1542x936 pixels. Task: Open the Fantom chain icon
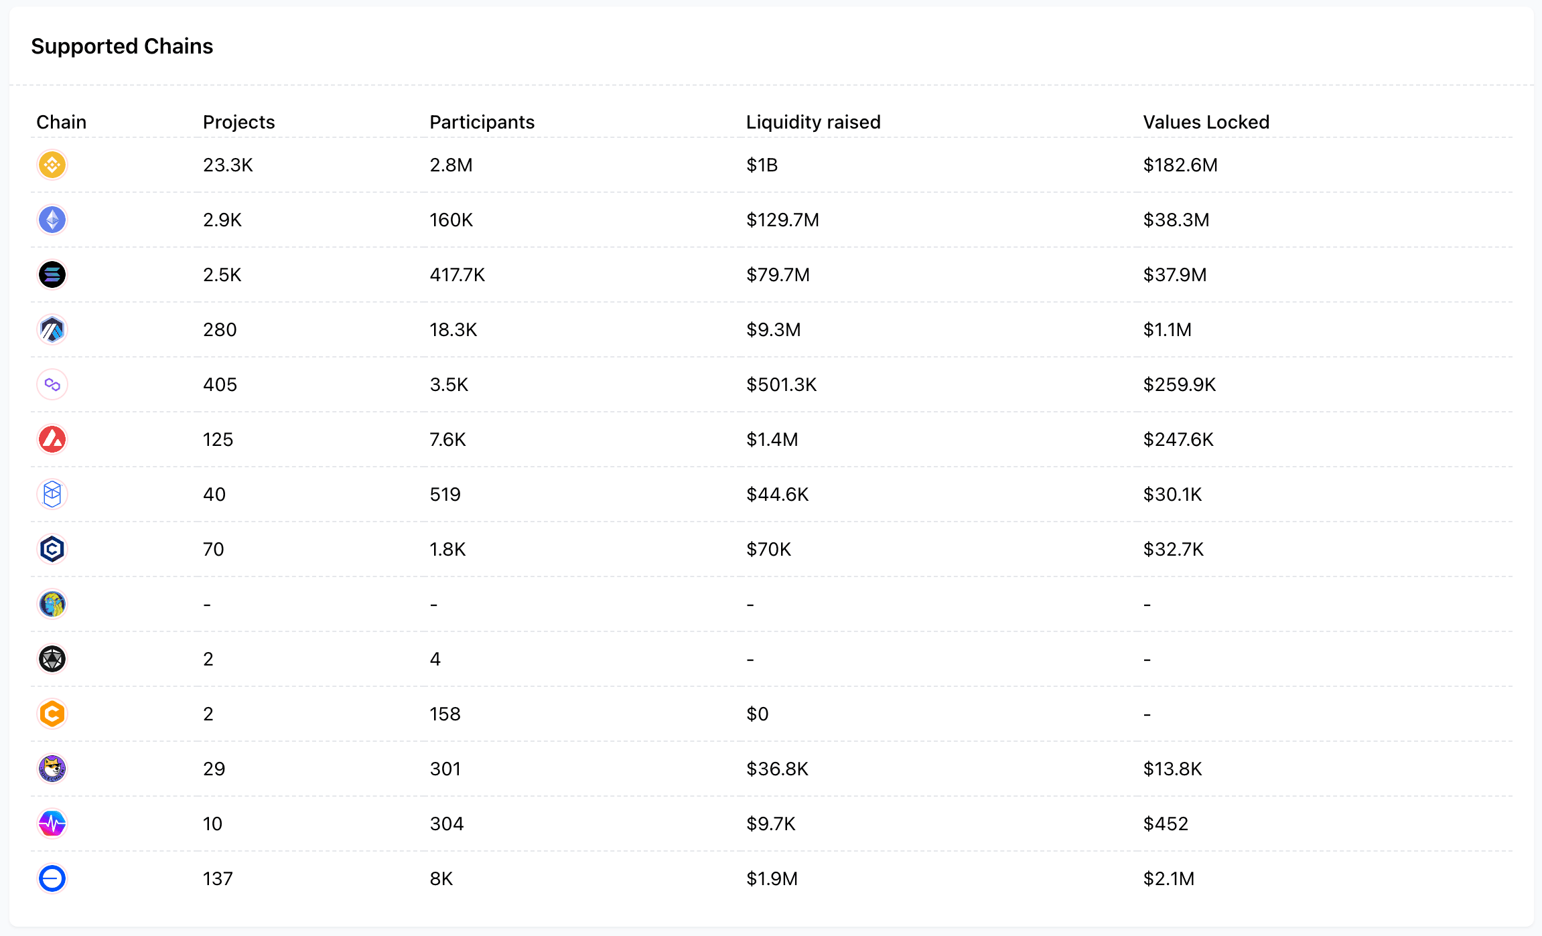click(52, 494)
